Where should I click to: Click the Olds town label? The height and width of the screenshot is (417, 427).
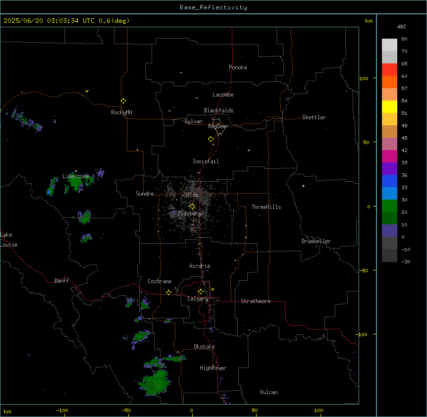tap(192, 195)
